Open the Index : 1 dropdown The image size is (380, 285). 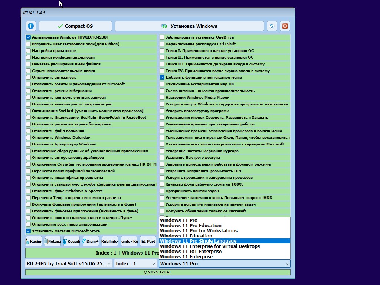135,264
